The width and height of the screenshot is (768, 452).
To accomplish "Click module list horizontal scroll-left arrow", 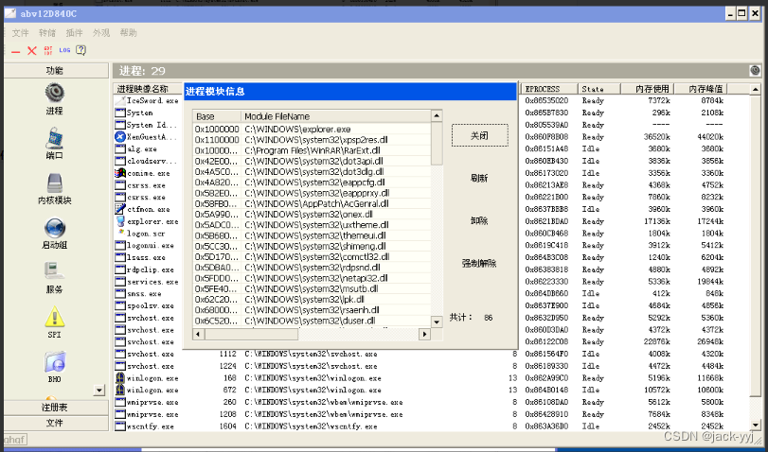I will click(x=198, y=334).
